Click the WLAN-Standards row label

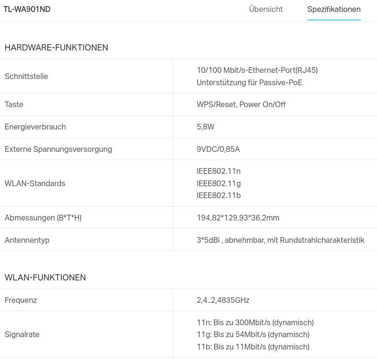[35, 183]
